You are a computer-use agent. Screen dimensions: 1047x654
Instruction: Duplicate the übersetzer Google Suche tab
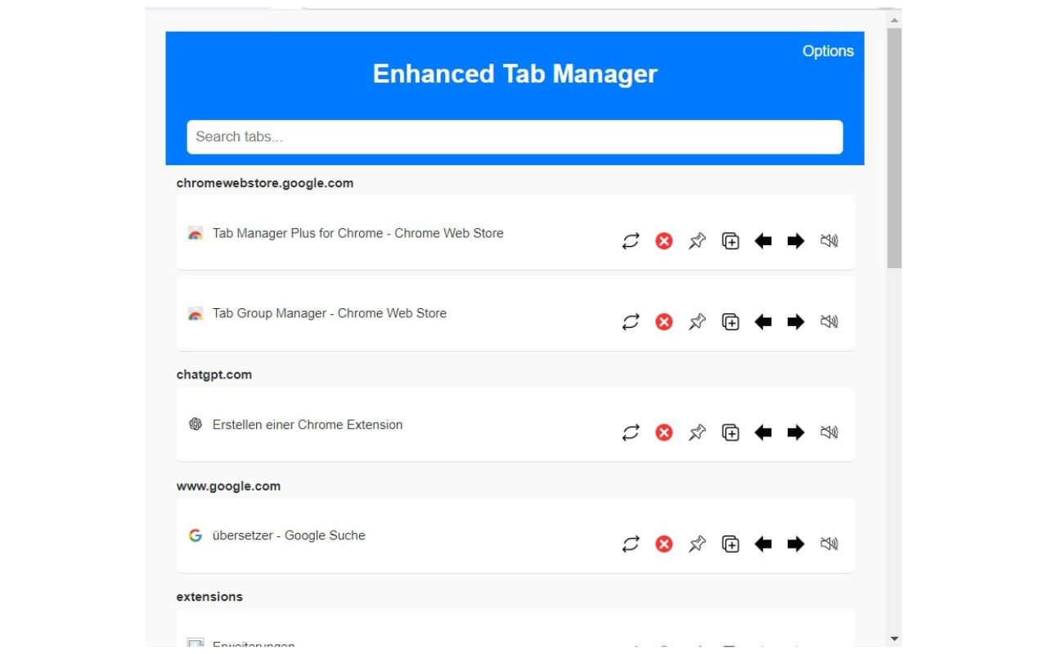point(730,544)
